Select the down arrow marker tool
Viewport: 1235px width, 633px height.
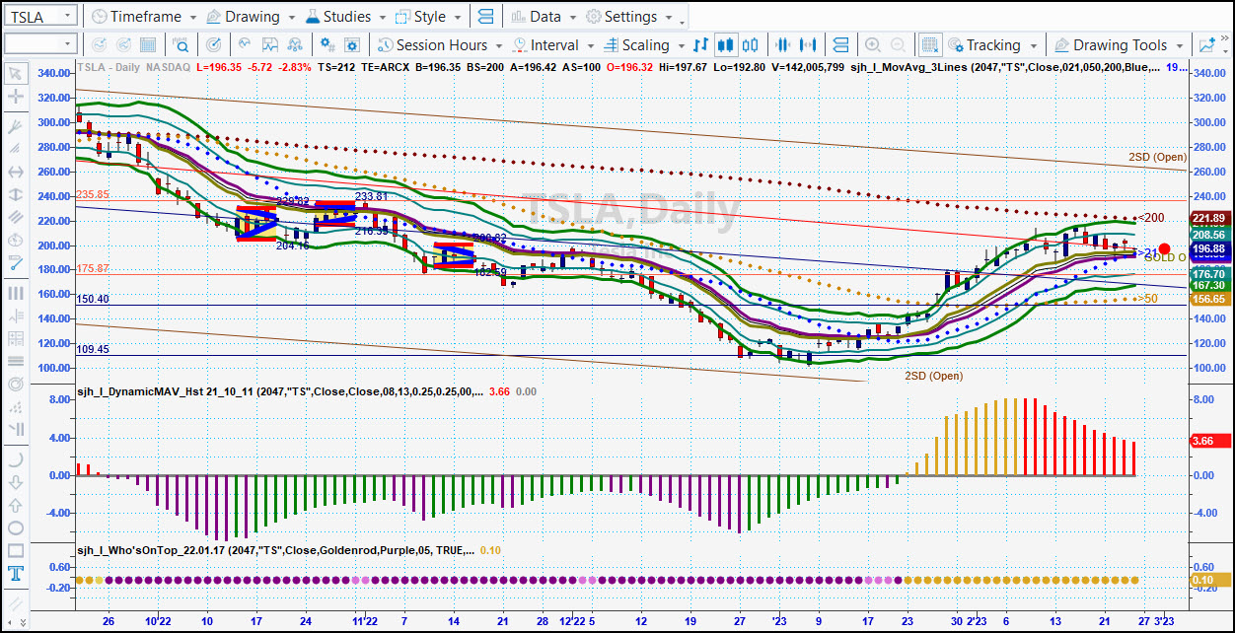click(x=16, y=482)
